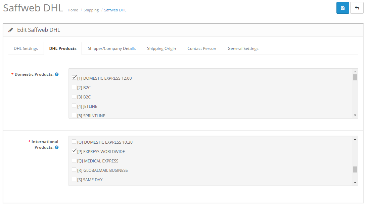Check the [O] DOMESTIC EXPRESS 10:30 checkbox
Image resolution: width=368 pixels, height=209 pixels.
tap(74, 142)
